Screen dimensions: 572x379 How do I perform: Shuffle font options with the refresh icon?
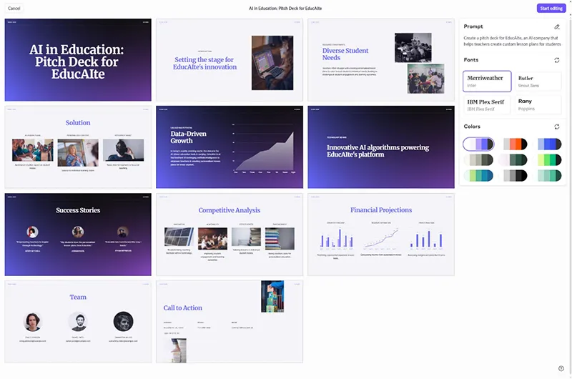pos(557,60)
